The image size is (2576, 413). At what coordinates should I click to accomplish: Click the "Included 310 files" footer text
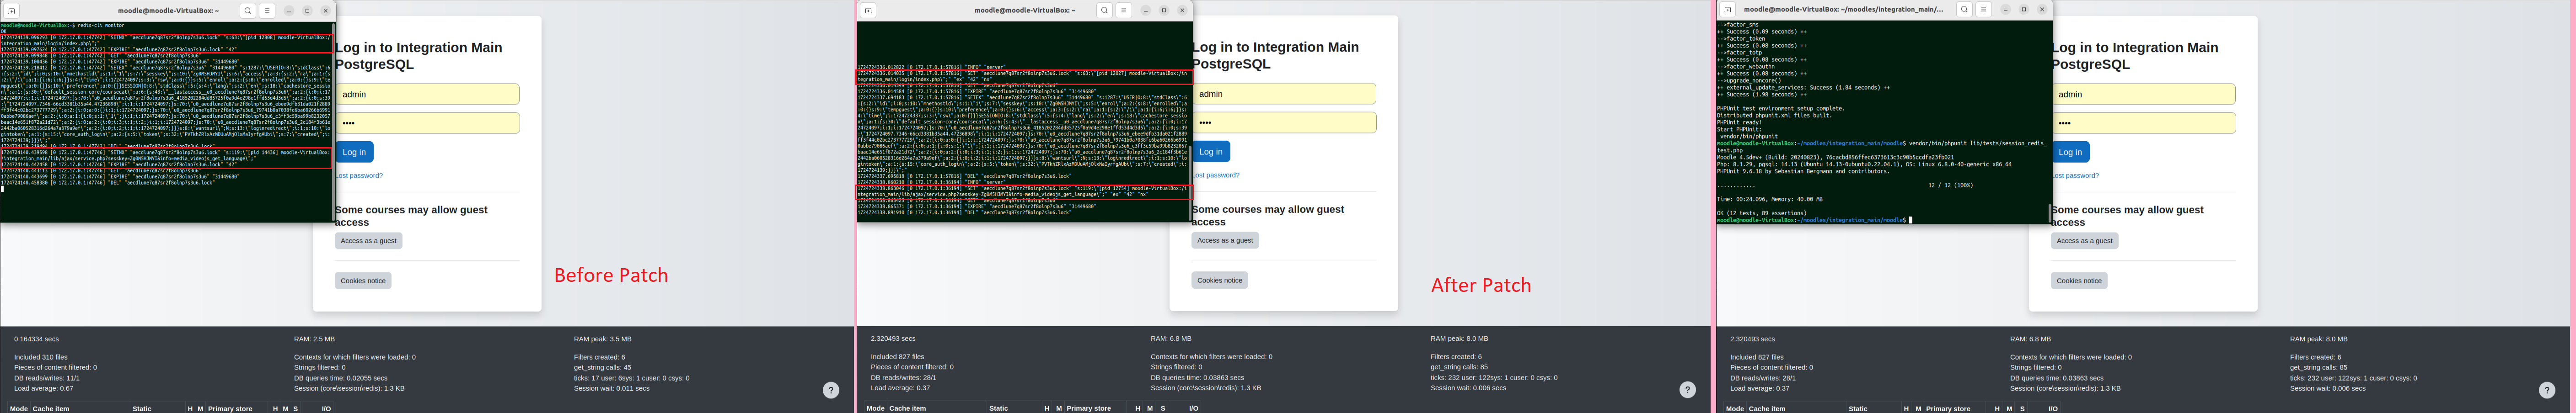[41, 357]
